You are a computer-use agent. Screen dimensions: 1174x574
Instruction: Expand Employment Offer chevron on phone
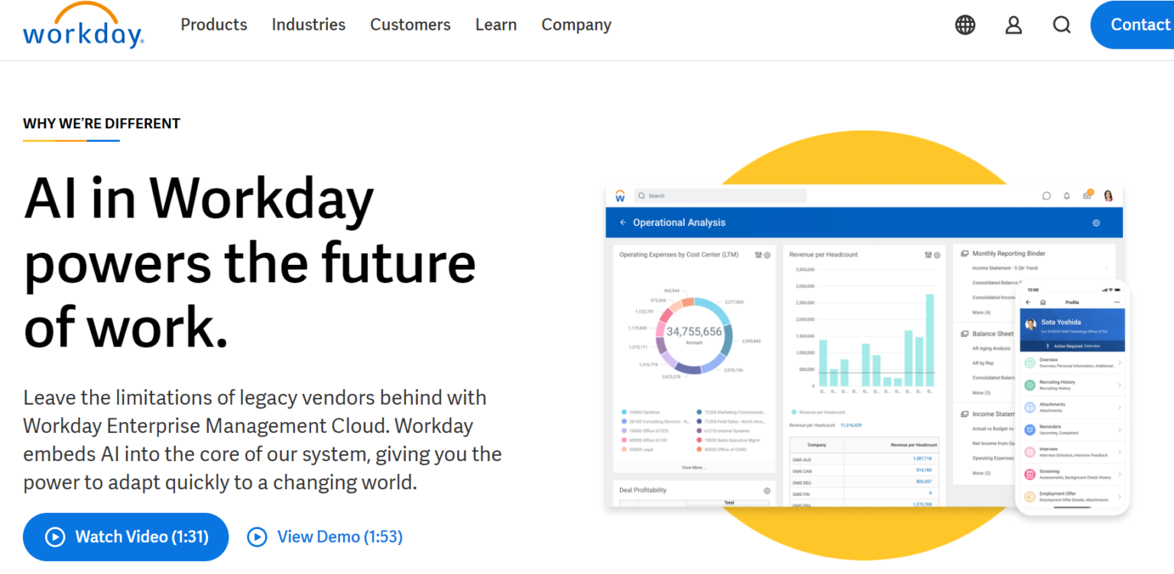coord(1120,496)
